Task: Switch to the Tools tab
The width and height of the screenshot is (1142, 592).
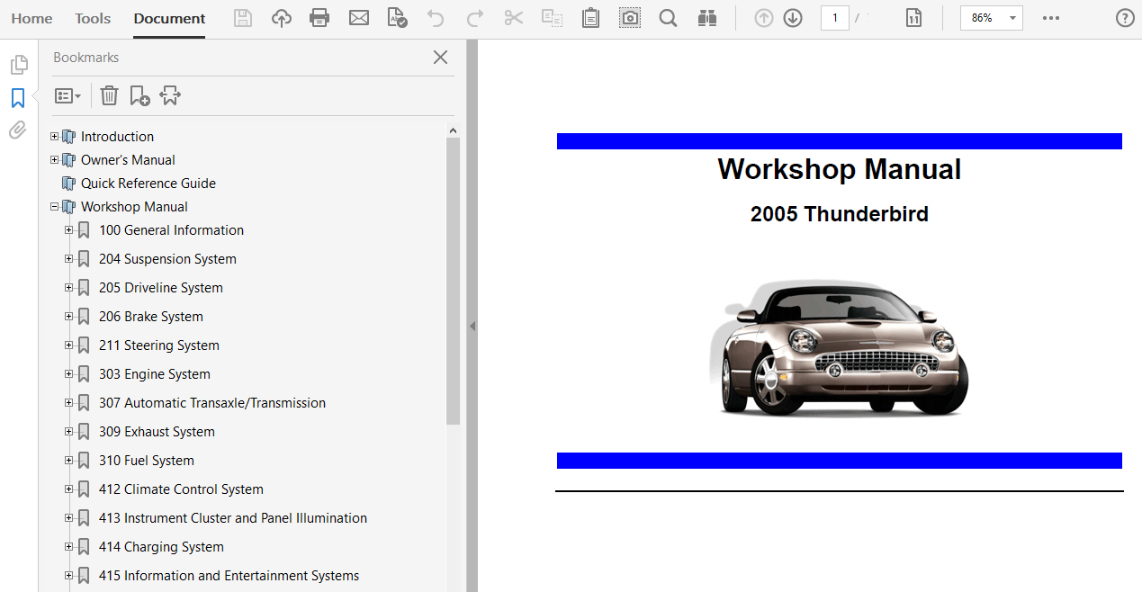Action: click(93, 18)
